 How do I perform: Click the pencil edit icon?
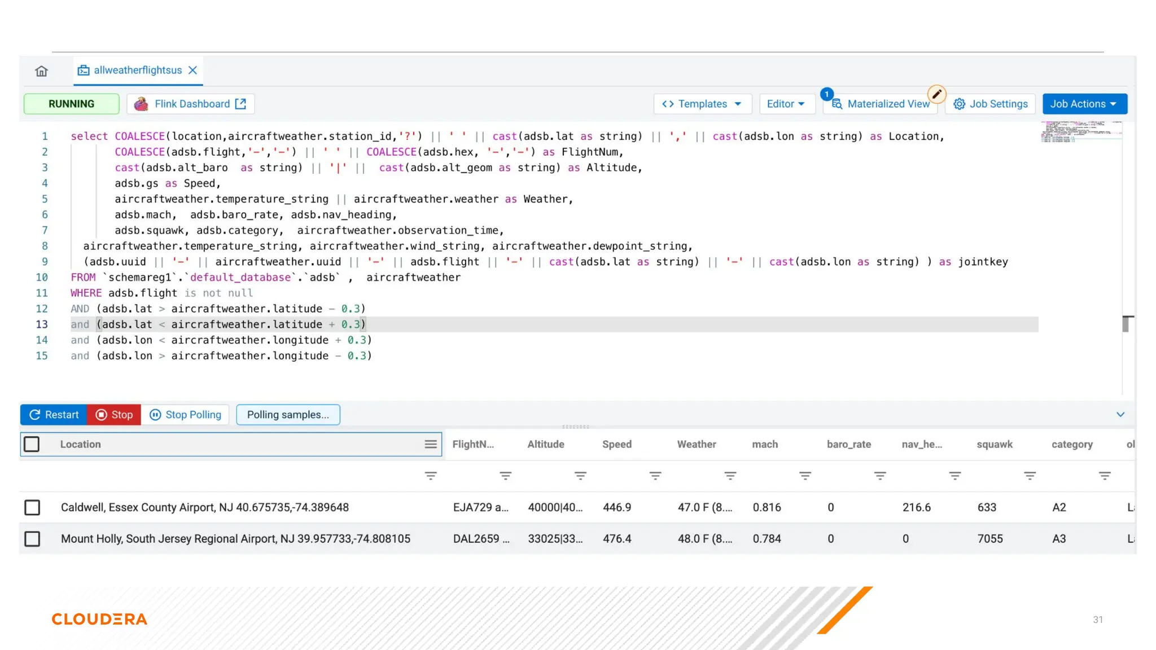(936, 94)
